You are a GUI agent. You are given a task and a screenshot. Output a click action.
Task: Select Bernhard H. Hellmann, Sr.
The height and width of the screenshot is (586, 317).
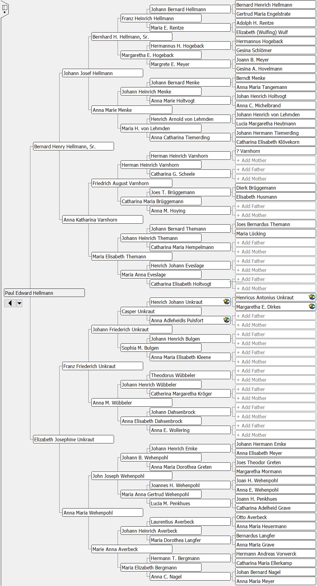(132, 36)
